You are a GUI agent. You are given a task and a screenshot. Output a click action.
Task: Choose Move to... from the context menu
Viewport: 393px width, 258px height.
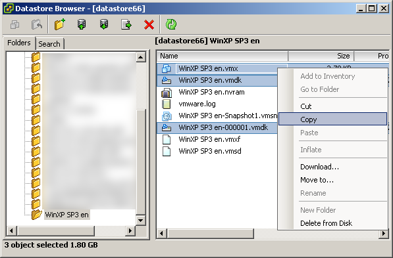coord(333,180)
